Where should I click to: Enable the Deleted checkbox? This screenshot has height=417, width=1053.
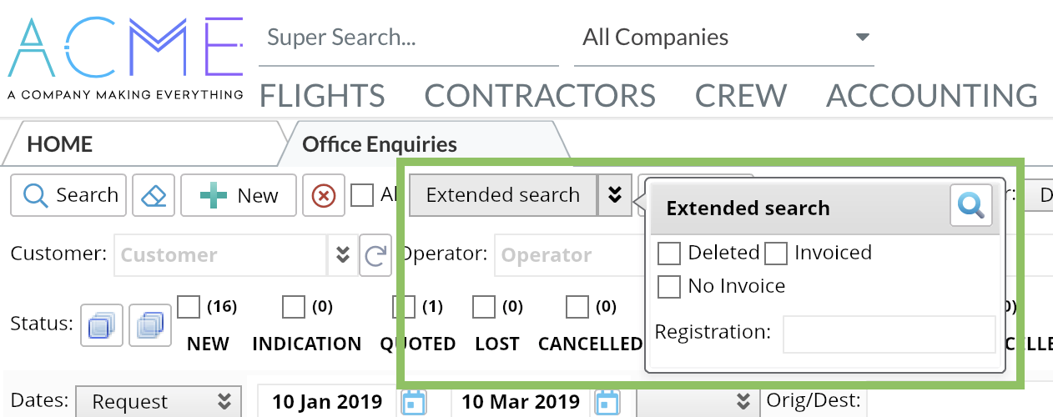tap(669, 253)
